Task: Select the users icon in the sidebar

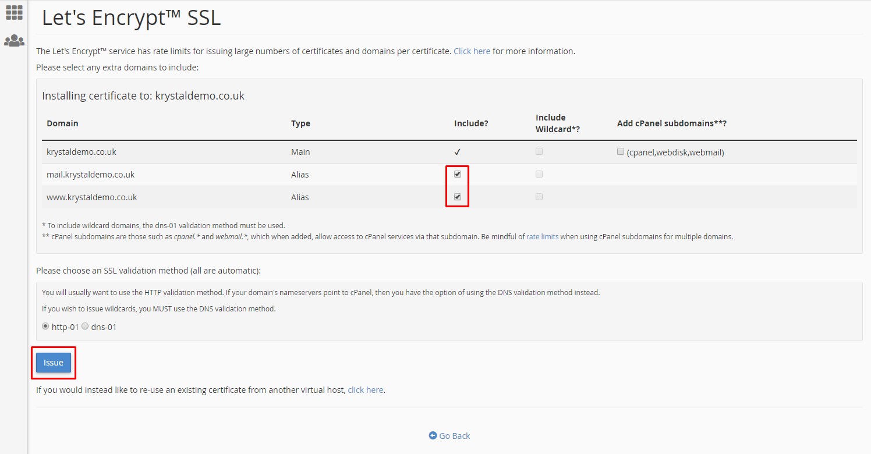Action: click(13, 40)
